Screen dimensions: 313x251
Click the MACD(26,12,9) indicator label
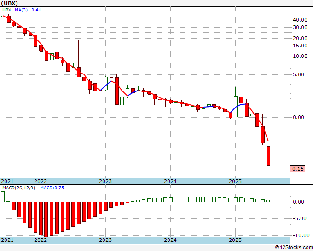(x=18, y=188)
